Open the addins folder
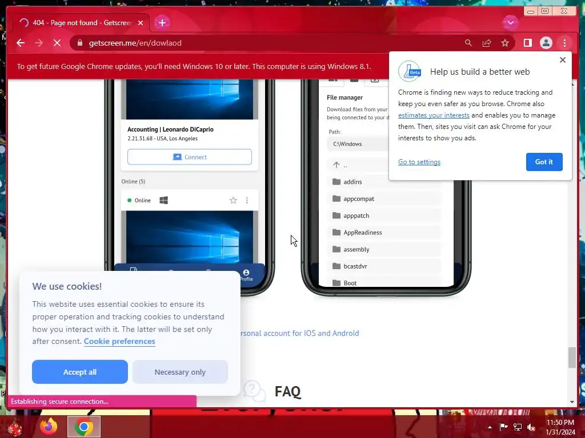585x438 pixels. pyautogui.click(x=384, y=182)
